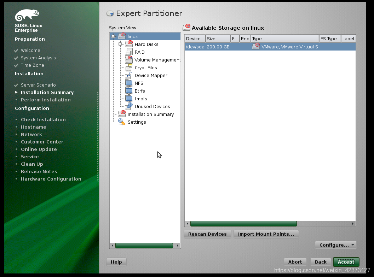The height and width of the screenshot is (277, 374).
Task: Click the Help button
Action: pyautogui.click(x=116, y=262)
